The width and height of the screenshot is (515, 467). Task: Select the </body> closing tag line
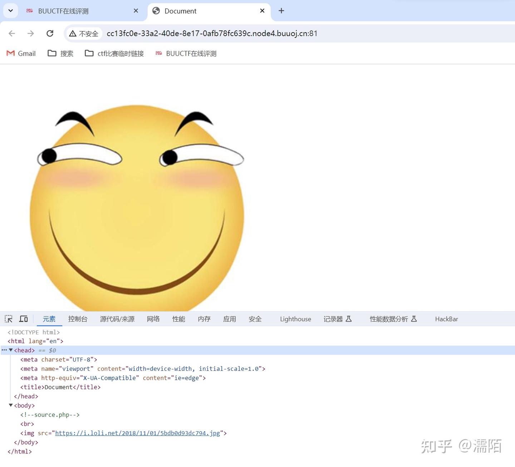coord(26,442)
